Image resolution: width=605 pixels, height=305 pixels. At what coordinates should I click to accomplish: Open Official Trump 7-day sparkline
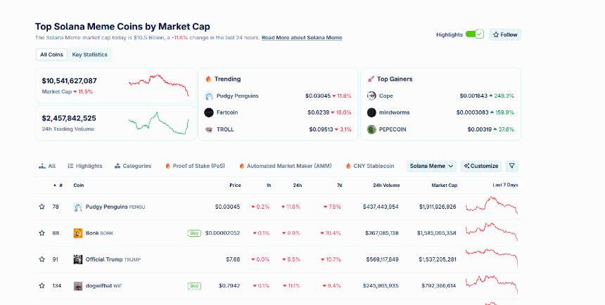pyautogui.click(x=492, y=258)
